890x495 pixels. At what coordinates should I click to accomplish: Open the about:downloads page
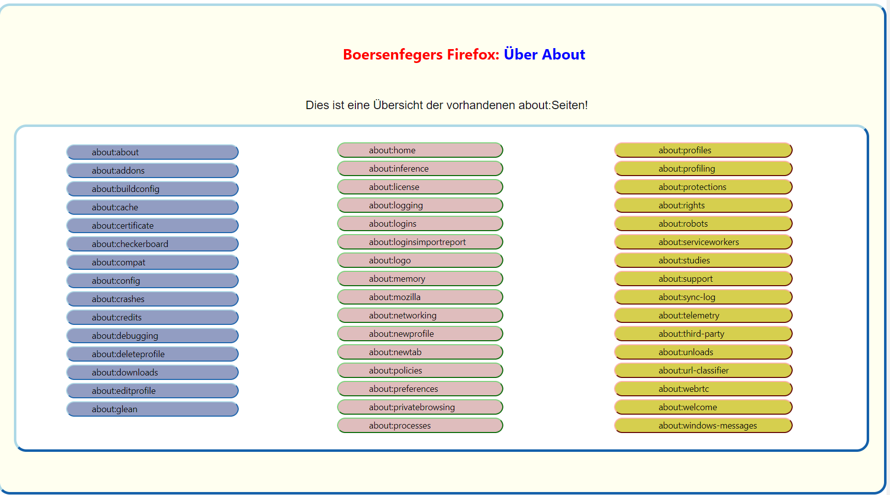coord(152,372)
